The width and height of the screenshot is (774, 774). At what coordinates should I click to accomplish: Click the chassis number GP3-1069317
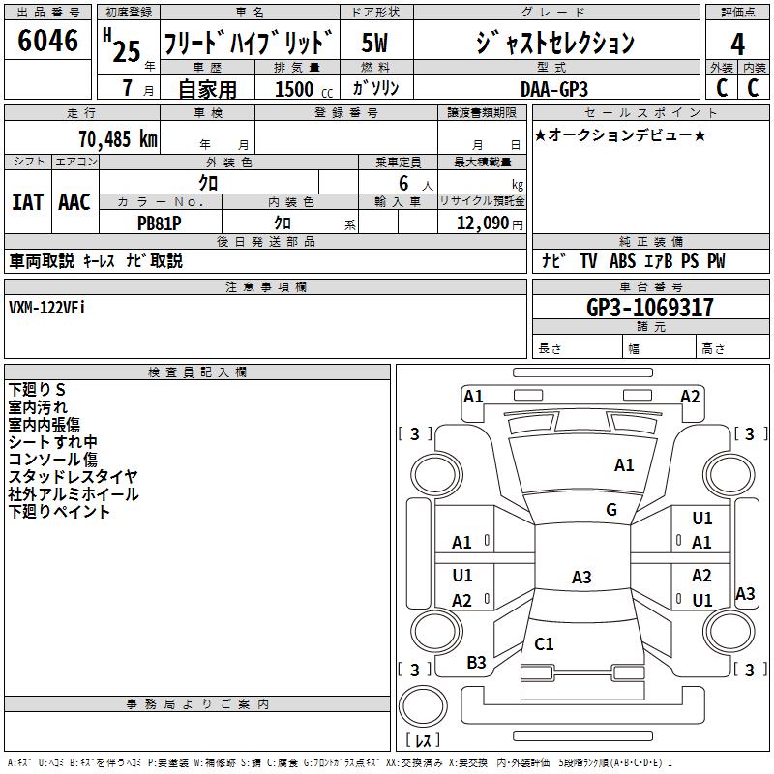click(x=650, y=309)
